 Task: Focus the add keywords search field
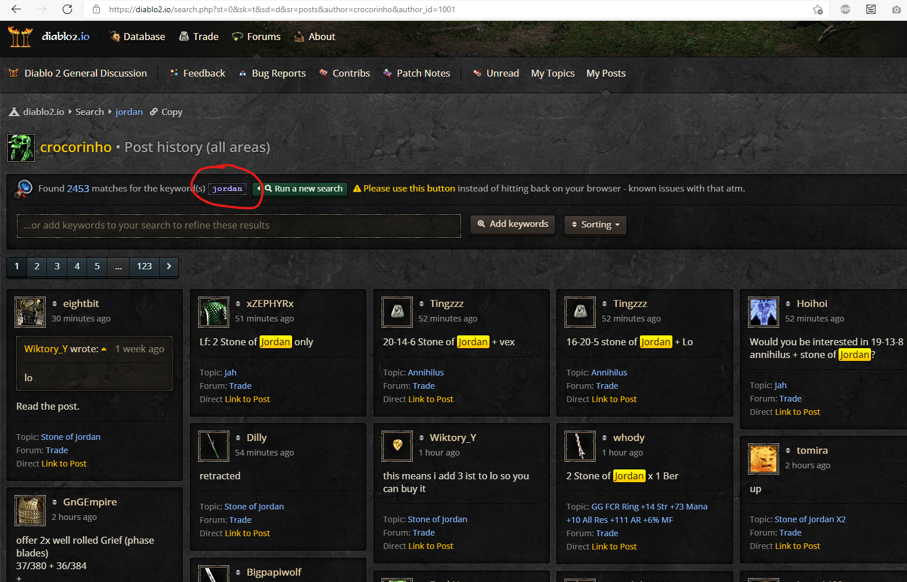pyautogui.click(x=239, y=226)
